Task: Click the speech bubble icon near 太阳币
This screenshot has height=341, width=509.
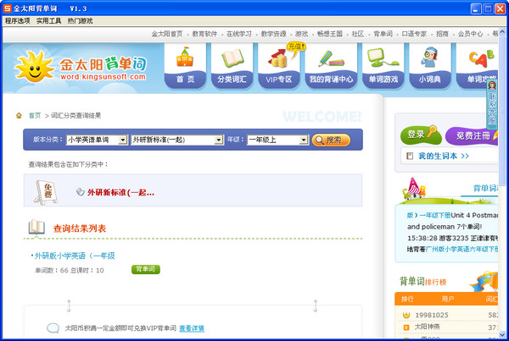Action: pyautogui.click(x=53, y=328)
